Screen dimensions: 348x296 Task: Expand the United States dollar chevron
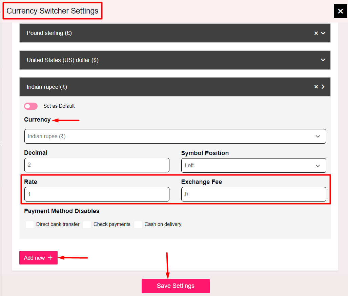pyautogui.click(x=323, y=60)
